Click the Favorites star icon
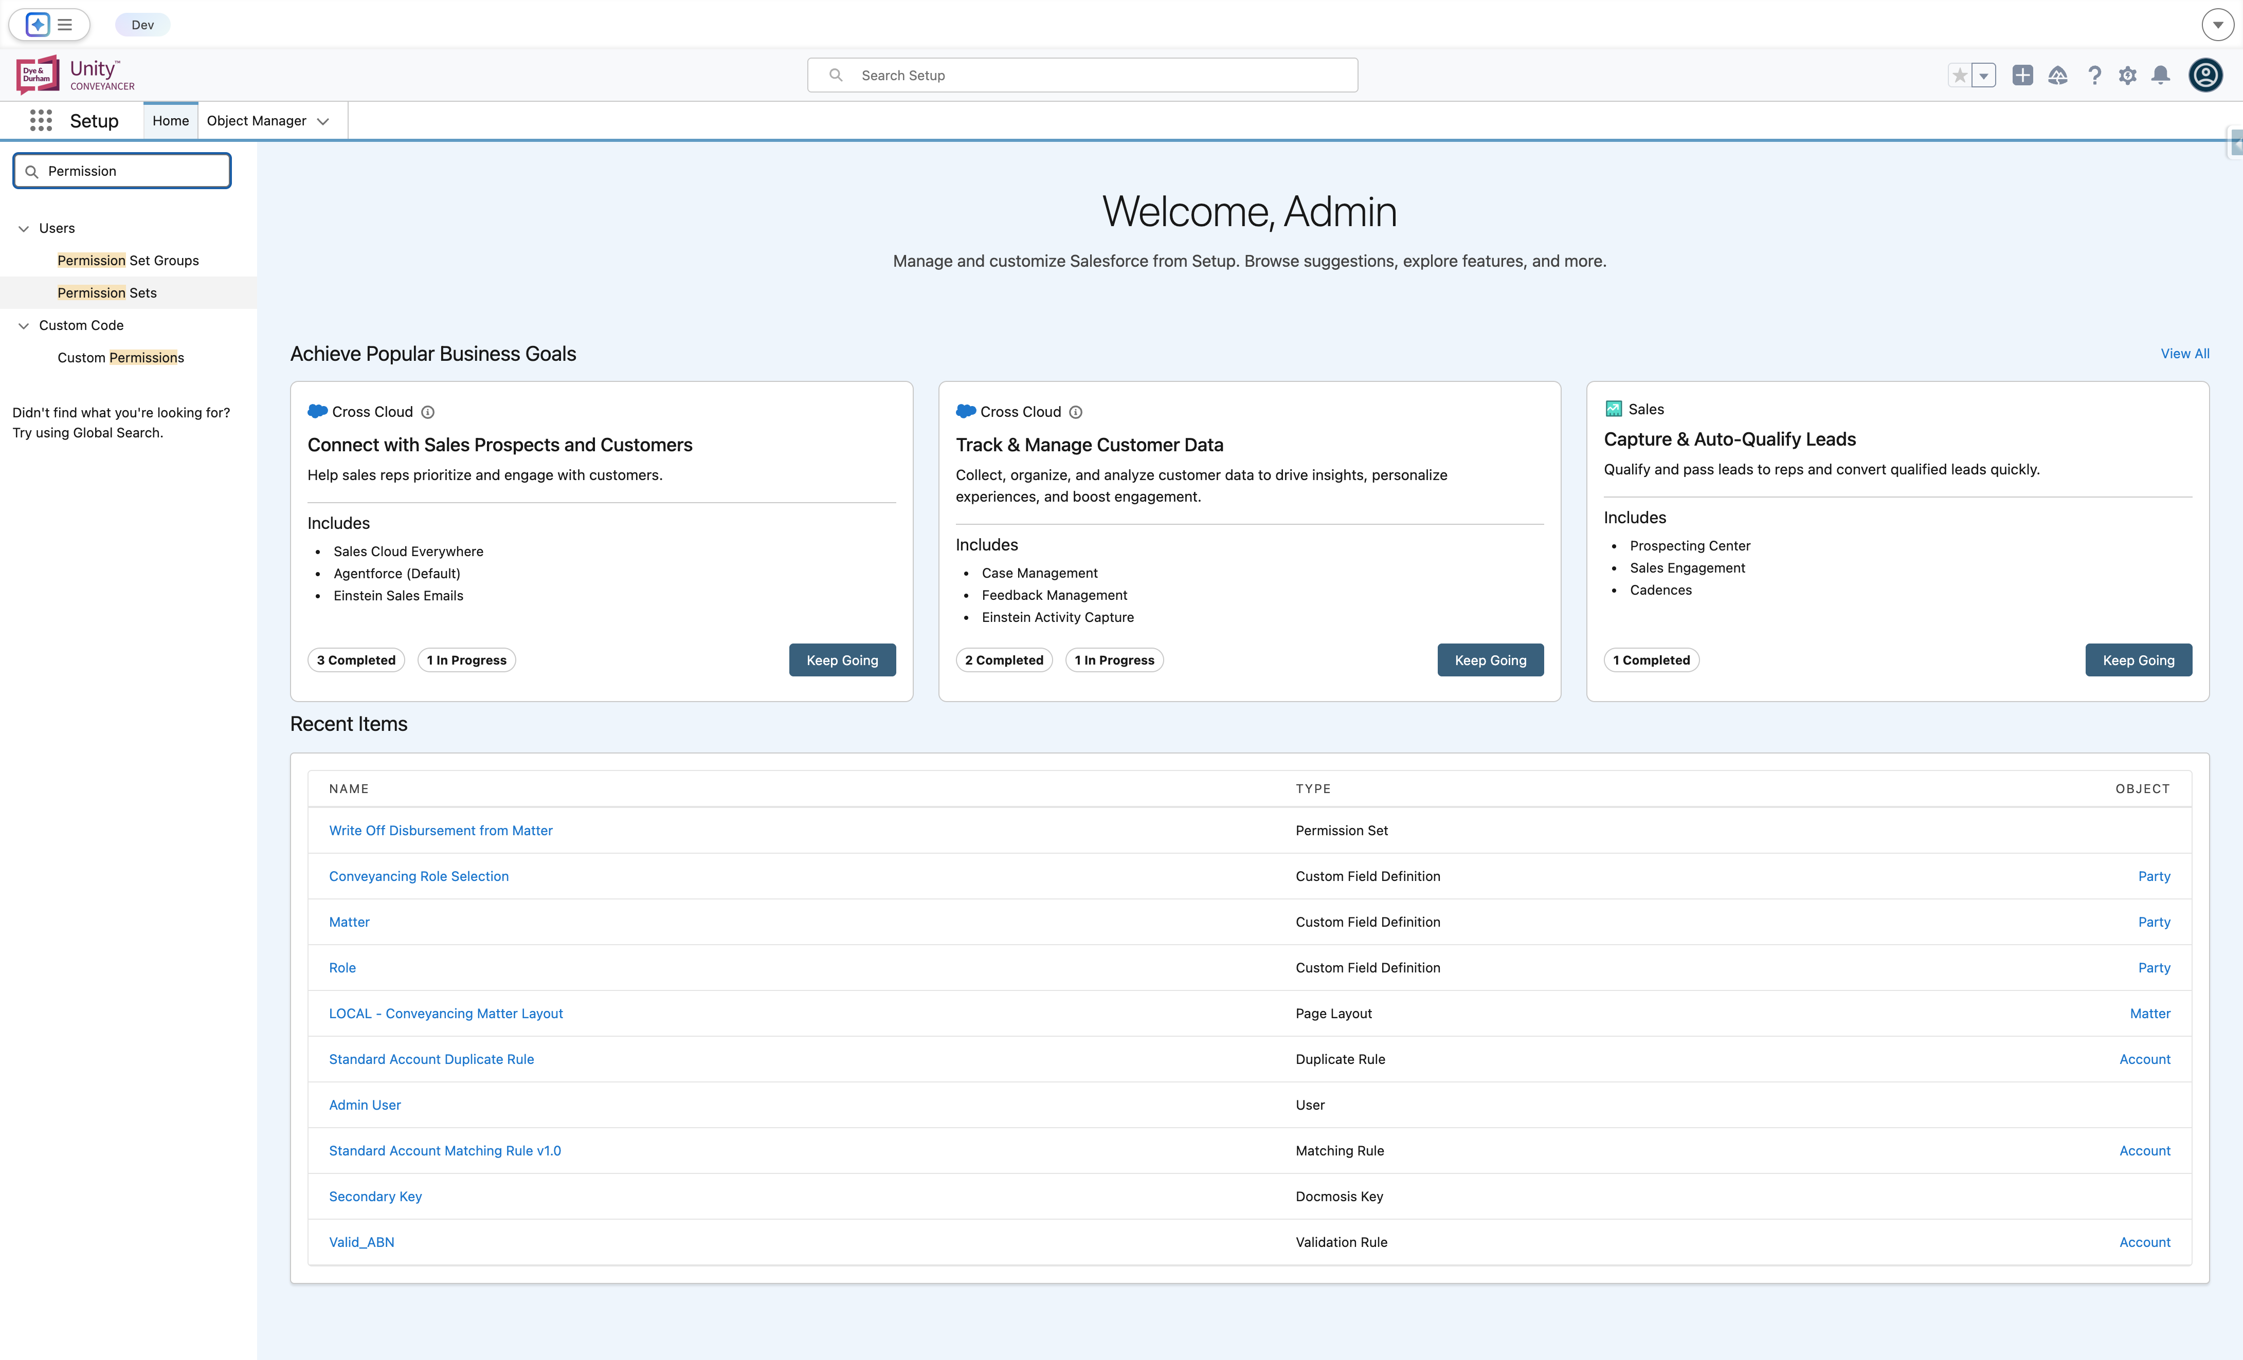The width and height of the screenshot is (2243, 1360). coord(1960,76)
